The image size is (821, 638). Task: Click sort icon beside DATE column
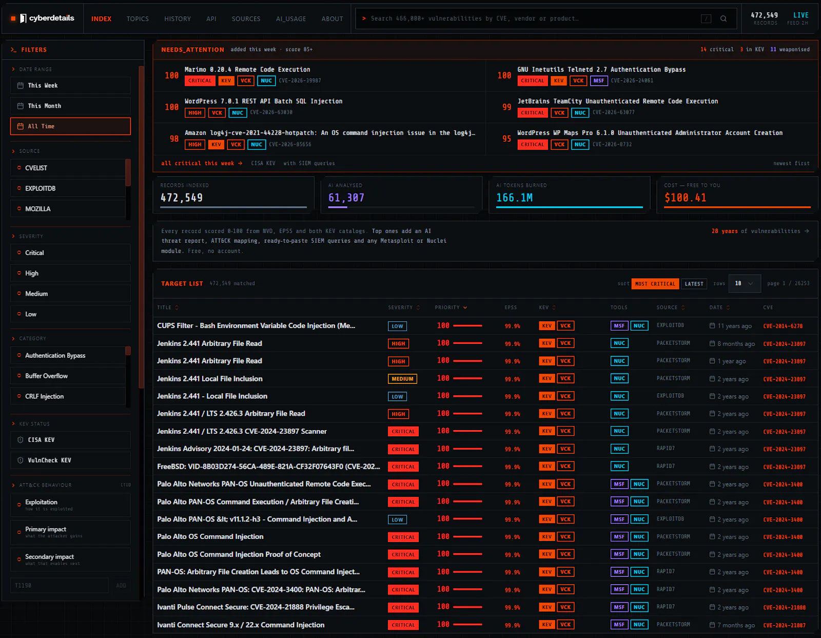(x=728, y=307)
